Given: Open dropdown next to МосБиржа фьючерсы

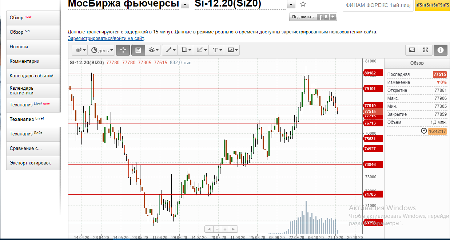Looking at the screenshot, I should (x=185, y=4).
